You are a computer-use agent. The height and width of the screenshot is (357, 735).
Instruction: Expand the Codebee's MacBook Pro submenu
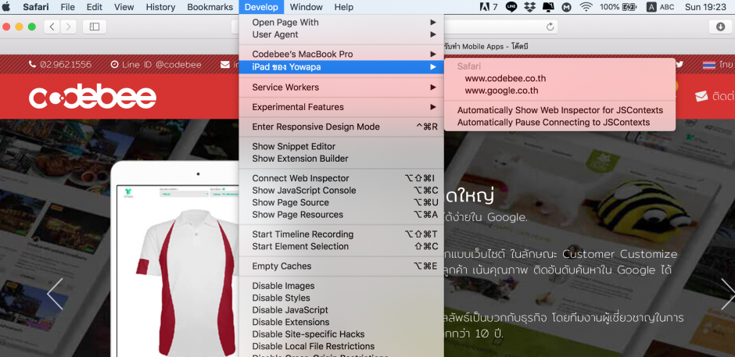click(341, 54)
